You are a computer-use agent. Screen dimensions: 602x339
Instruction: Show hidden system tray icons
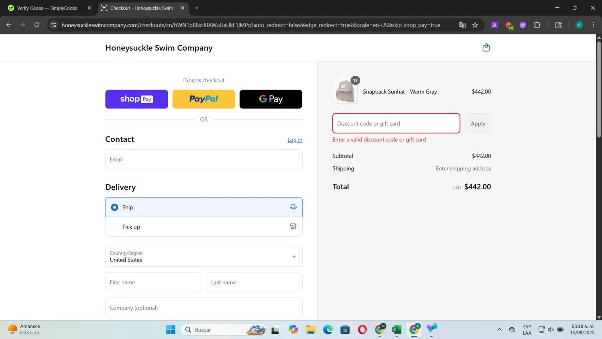tap(499, 330)
